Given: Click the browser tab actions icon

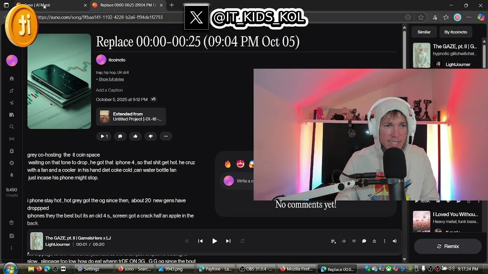Looking at the screenshot, I should (x=6, y=5).
